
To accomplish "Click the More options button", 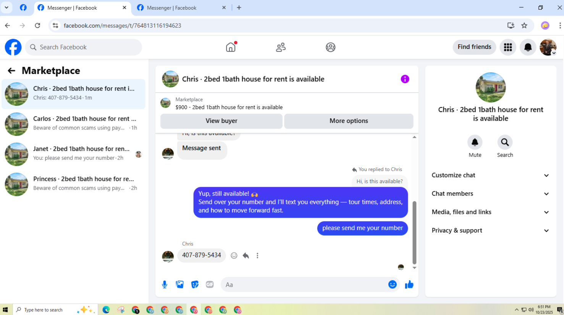I will 349,121.
